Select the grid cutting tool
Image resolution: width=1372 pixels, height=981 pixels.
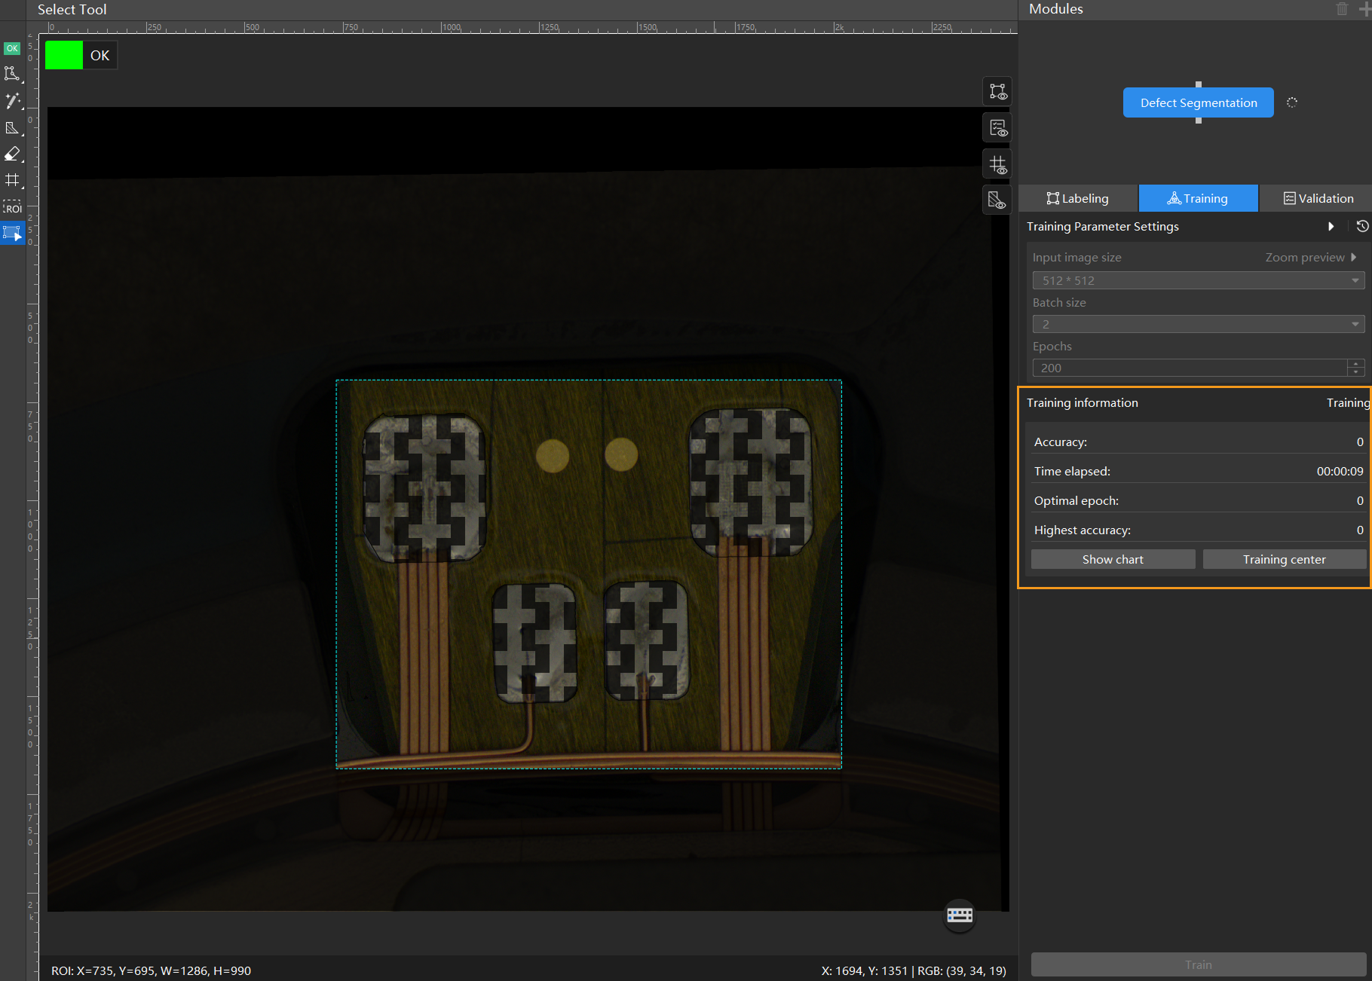(12, 180)
